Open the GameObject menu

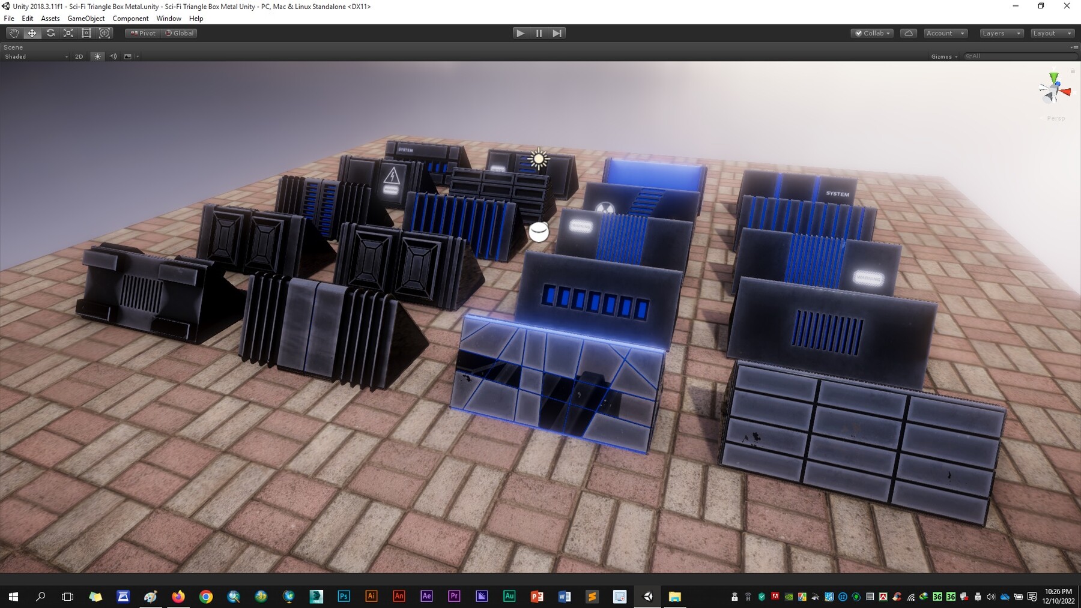pyautogui.click(x=86, y=18)
